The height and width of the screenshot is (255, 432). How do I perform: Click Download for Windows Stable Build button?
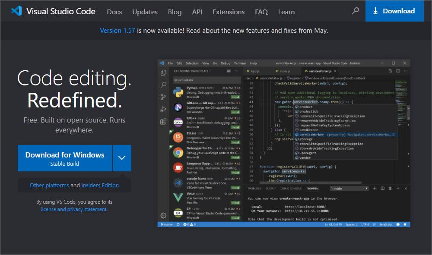65,158
